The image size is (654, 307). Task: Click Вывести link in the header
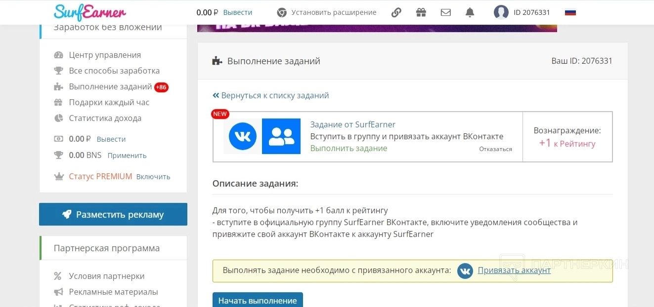[238, 12]
